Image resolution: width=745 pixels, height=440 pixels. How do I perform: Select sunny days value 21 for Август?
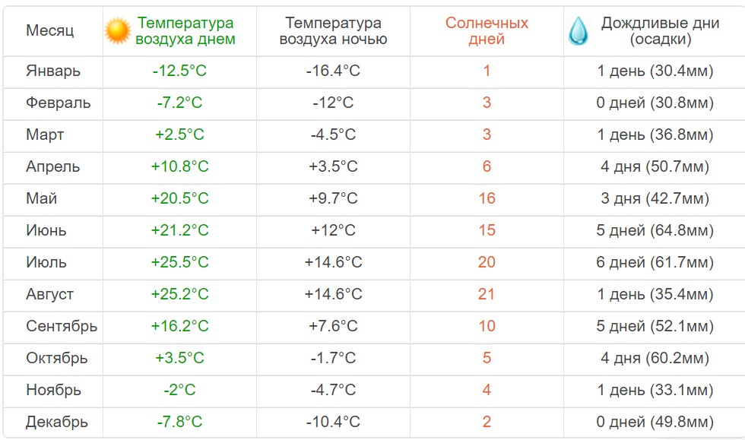coord(487,294)
